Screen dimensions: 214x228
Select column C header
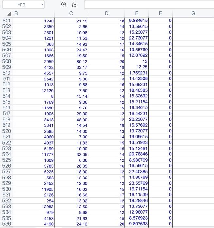(71, 13)
